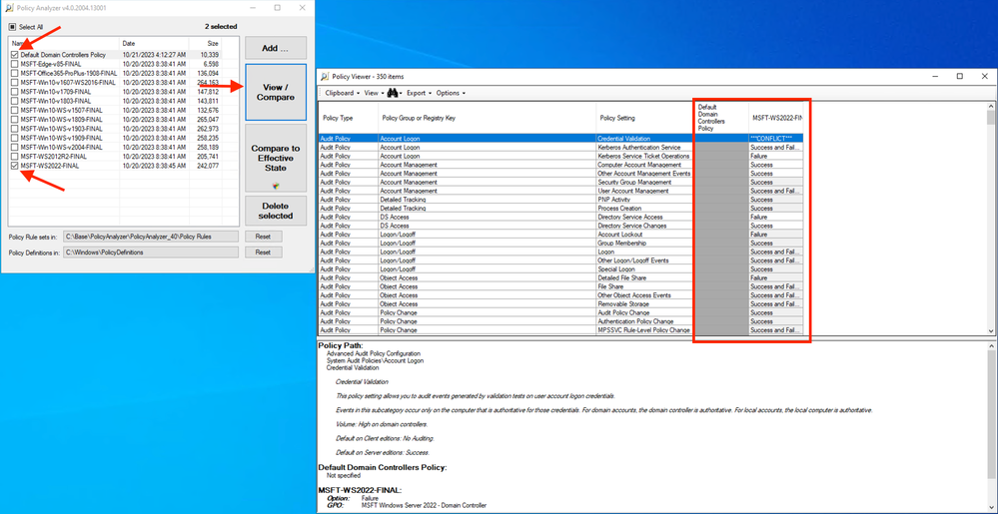This screenshot has height=514, width=998.
Task: Select Security Group Management cell
Action: pyautogui.click(x=645, y=182)
